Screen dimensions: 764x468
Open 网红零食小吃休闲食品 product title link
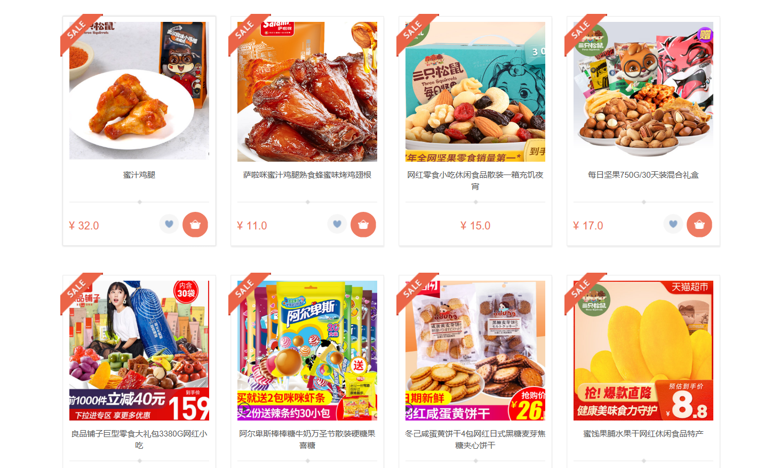click(475, 180)
